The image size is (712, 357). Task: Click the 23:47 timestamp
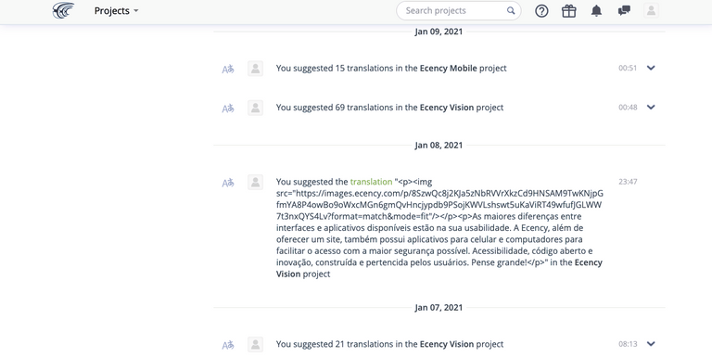tap(628, 182)
